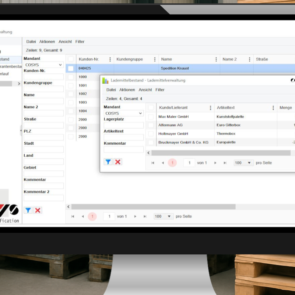The height and width of the screenshot is (295, 295).
Task: Tick checkbox for row 040425
Action: pos(71,69)
